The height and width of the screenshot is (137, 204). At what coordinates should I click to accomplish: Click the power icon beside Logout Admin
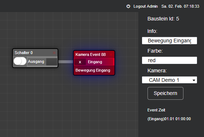pos(128,6)
